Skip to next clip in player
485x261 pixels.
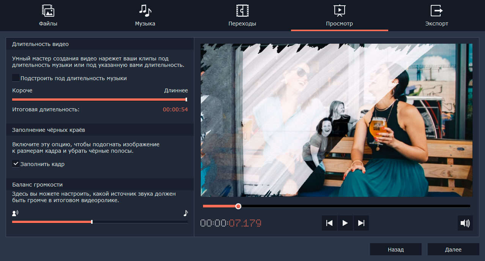(x=361, y=223)
